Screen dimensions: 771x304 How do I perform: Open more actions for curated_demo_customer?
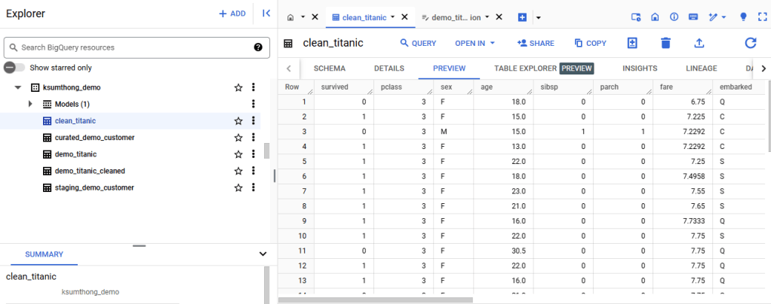click(x=253, y=138)
